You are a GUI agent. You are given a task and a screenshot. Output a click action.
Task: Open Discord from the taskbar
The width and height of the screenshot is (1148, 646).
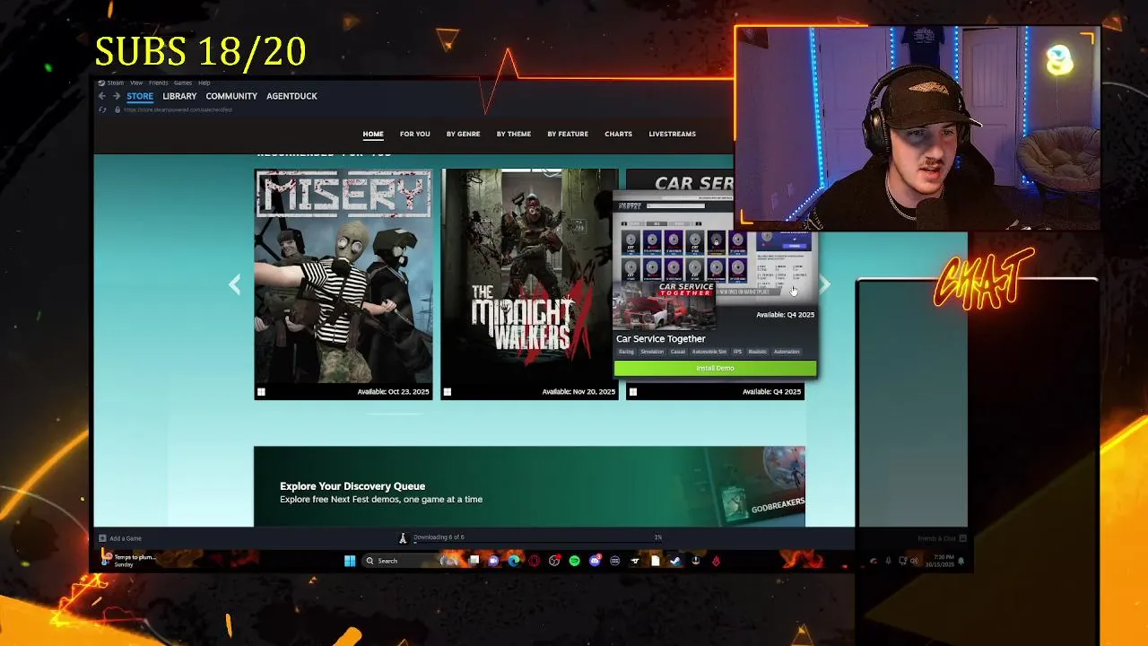click(595, 561)
